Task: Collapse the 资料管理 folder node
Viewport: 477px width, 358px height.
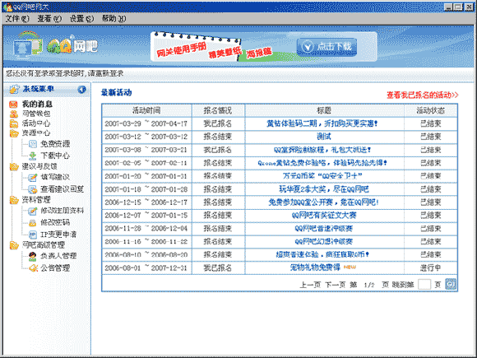Action: (x=13, y=200)
